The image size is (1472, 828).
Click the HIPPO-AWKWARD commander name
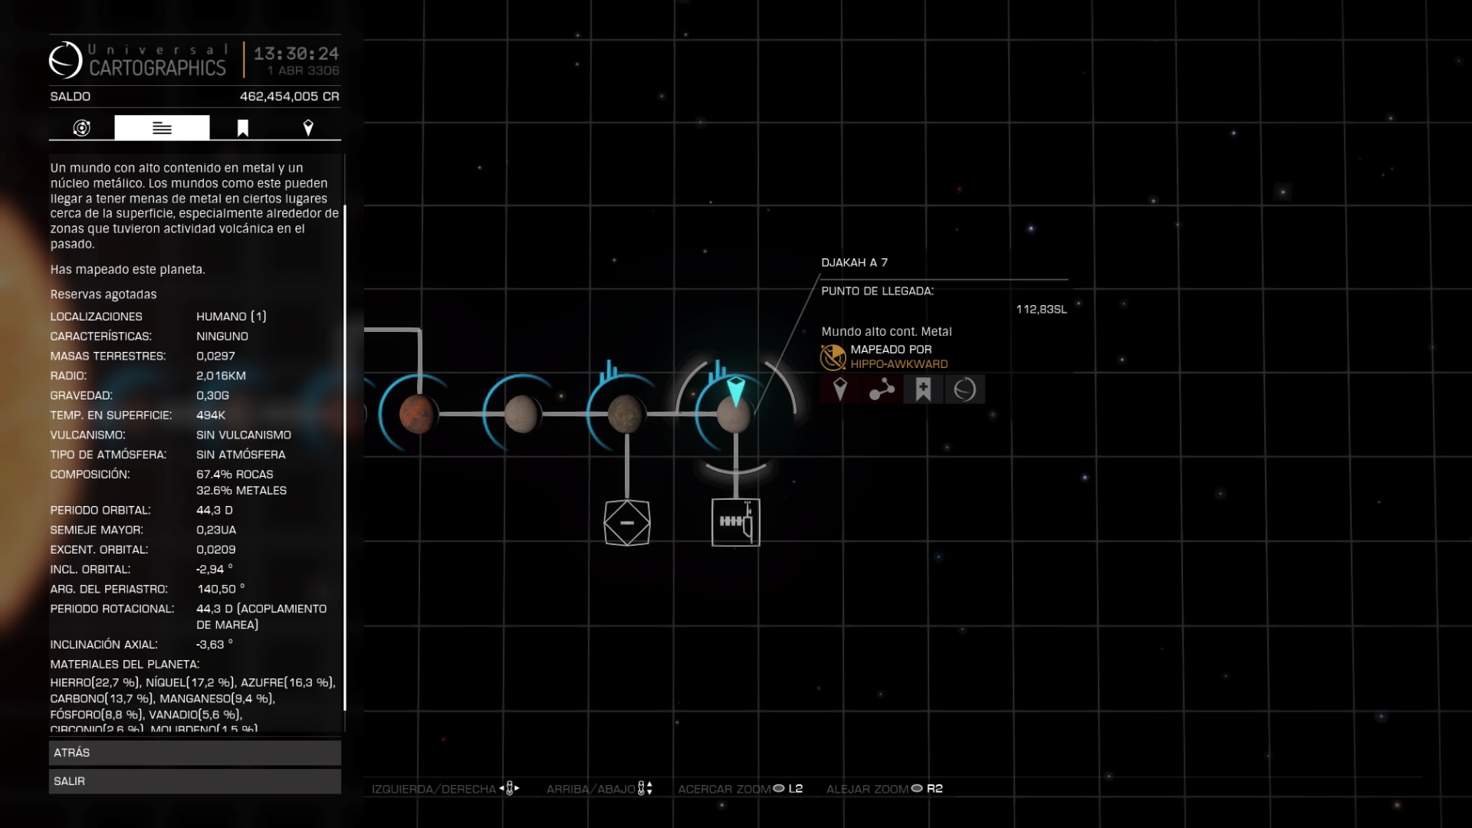point(899,364)
